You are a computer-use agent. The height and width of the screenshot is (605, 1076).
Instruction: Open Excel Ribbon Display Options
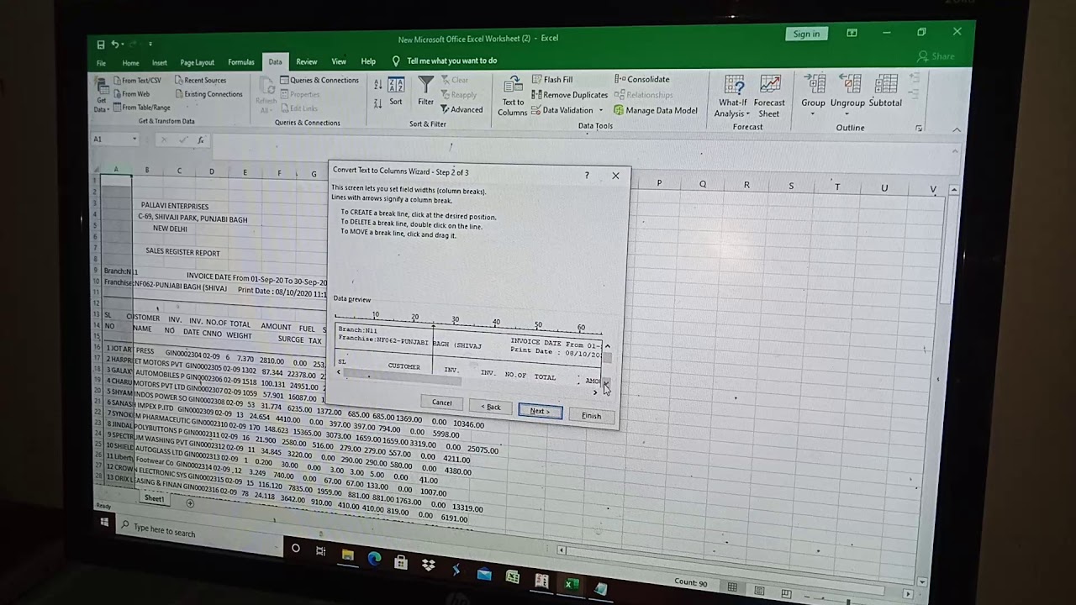point(852,33)
